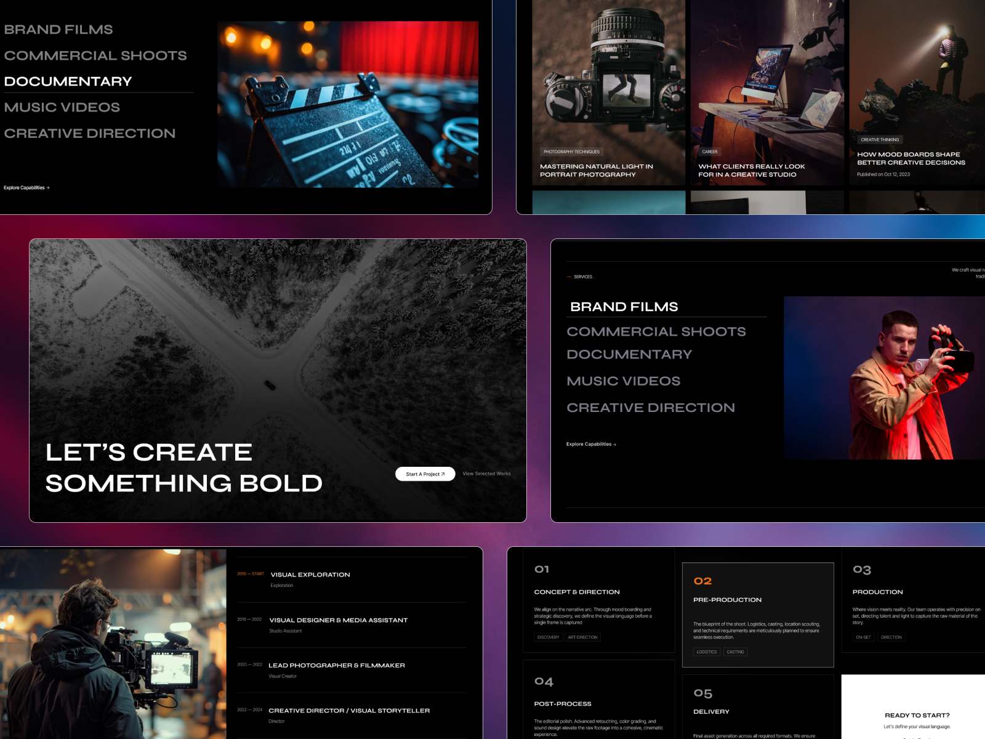Open the 04 Post-Process card
985x739 pixels.
[599, 700]
